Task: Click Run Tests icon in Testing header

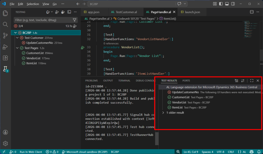Action: [x=48, y=12]
